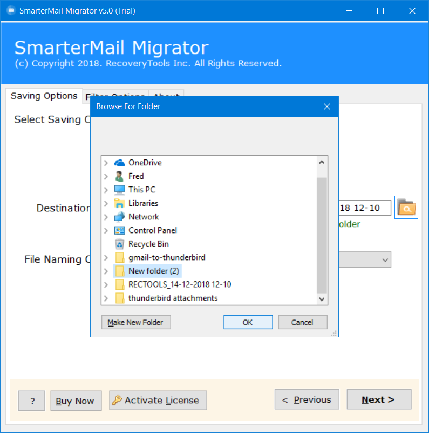Select thunderbird attachments folder

click(173, 298)
